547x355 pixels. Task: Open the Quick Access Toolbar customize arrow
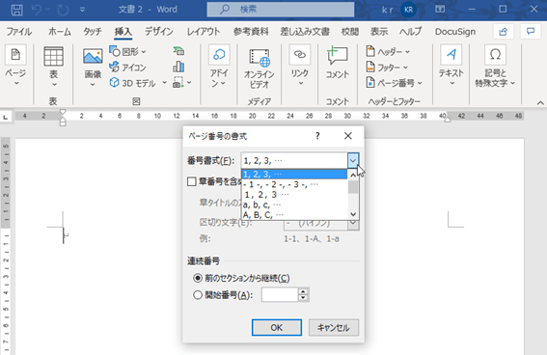[x=82, y=10]
